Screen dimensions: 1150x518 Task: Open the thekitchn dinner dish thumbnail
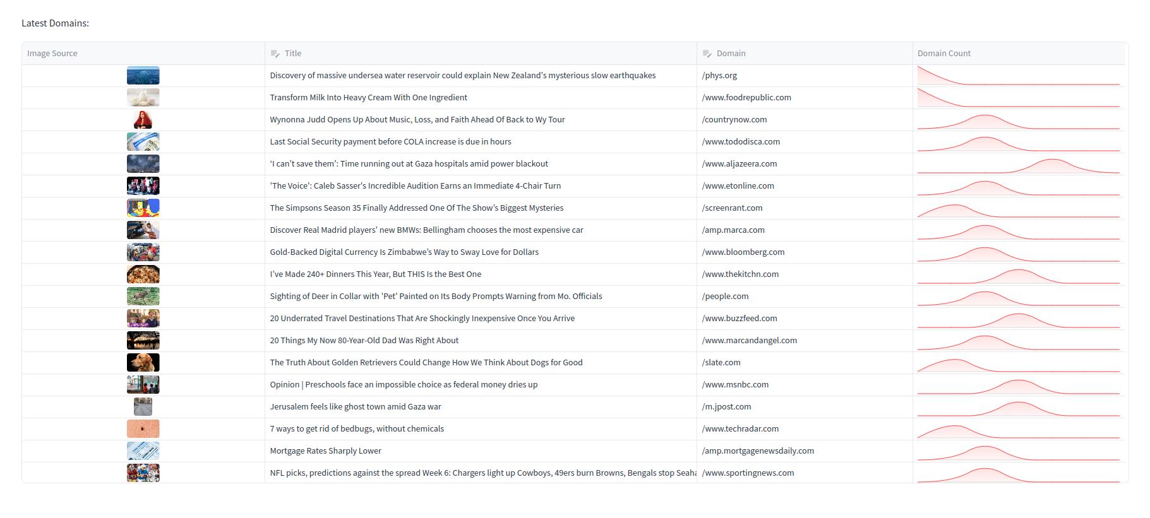click(143, 274)
